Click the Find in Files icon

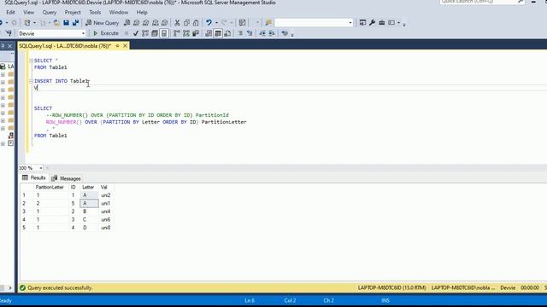(268, 23)
